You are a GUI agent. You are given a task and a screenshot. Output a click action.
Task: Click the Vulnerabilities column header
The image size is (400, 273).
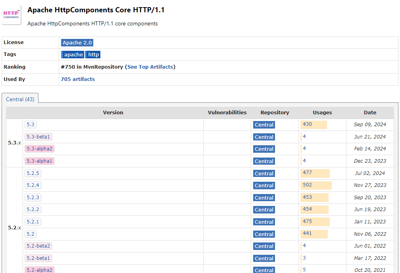[227, 113]
